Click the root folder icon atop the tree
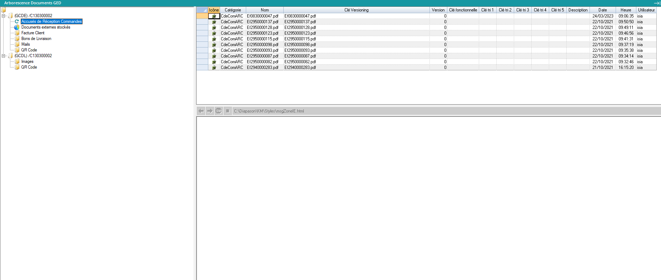661x280 pixels. coord(4,10)
